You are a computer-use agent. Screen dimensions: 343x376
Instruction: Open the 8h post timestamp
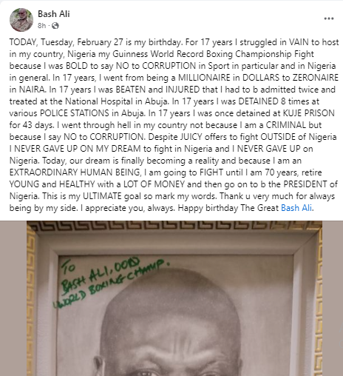coord(41,26)
